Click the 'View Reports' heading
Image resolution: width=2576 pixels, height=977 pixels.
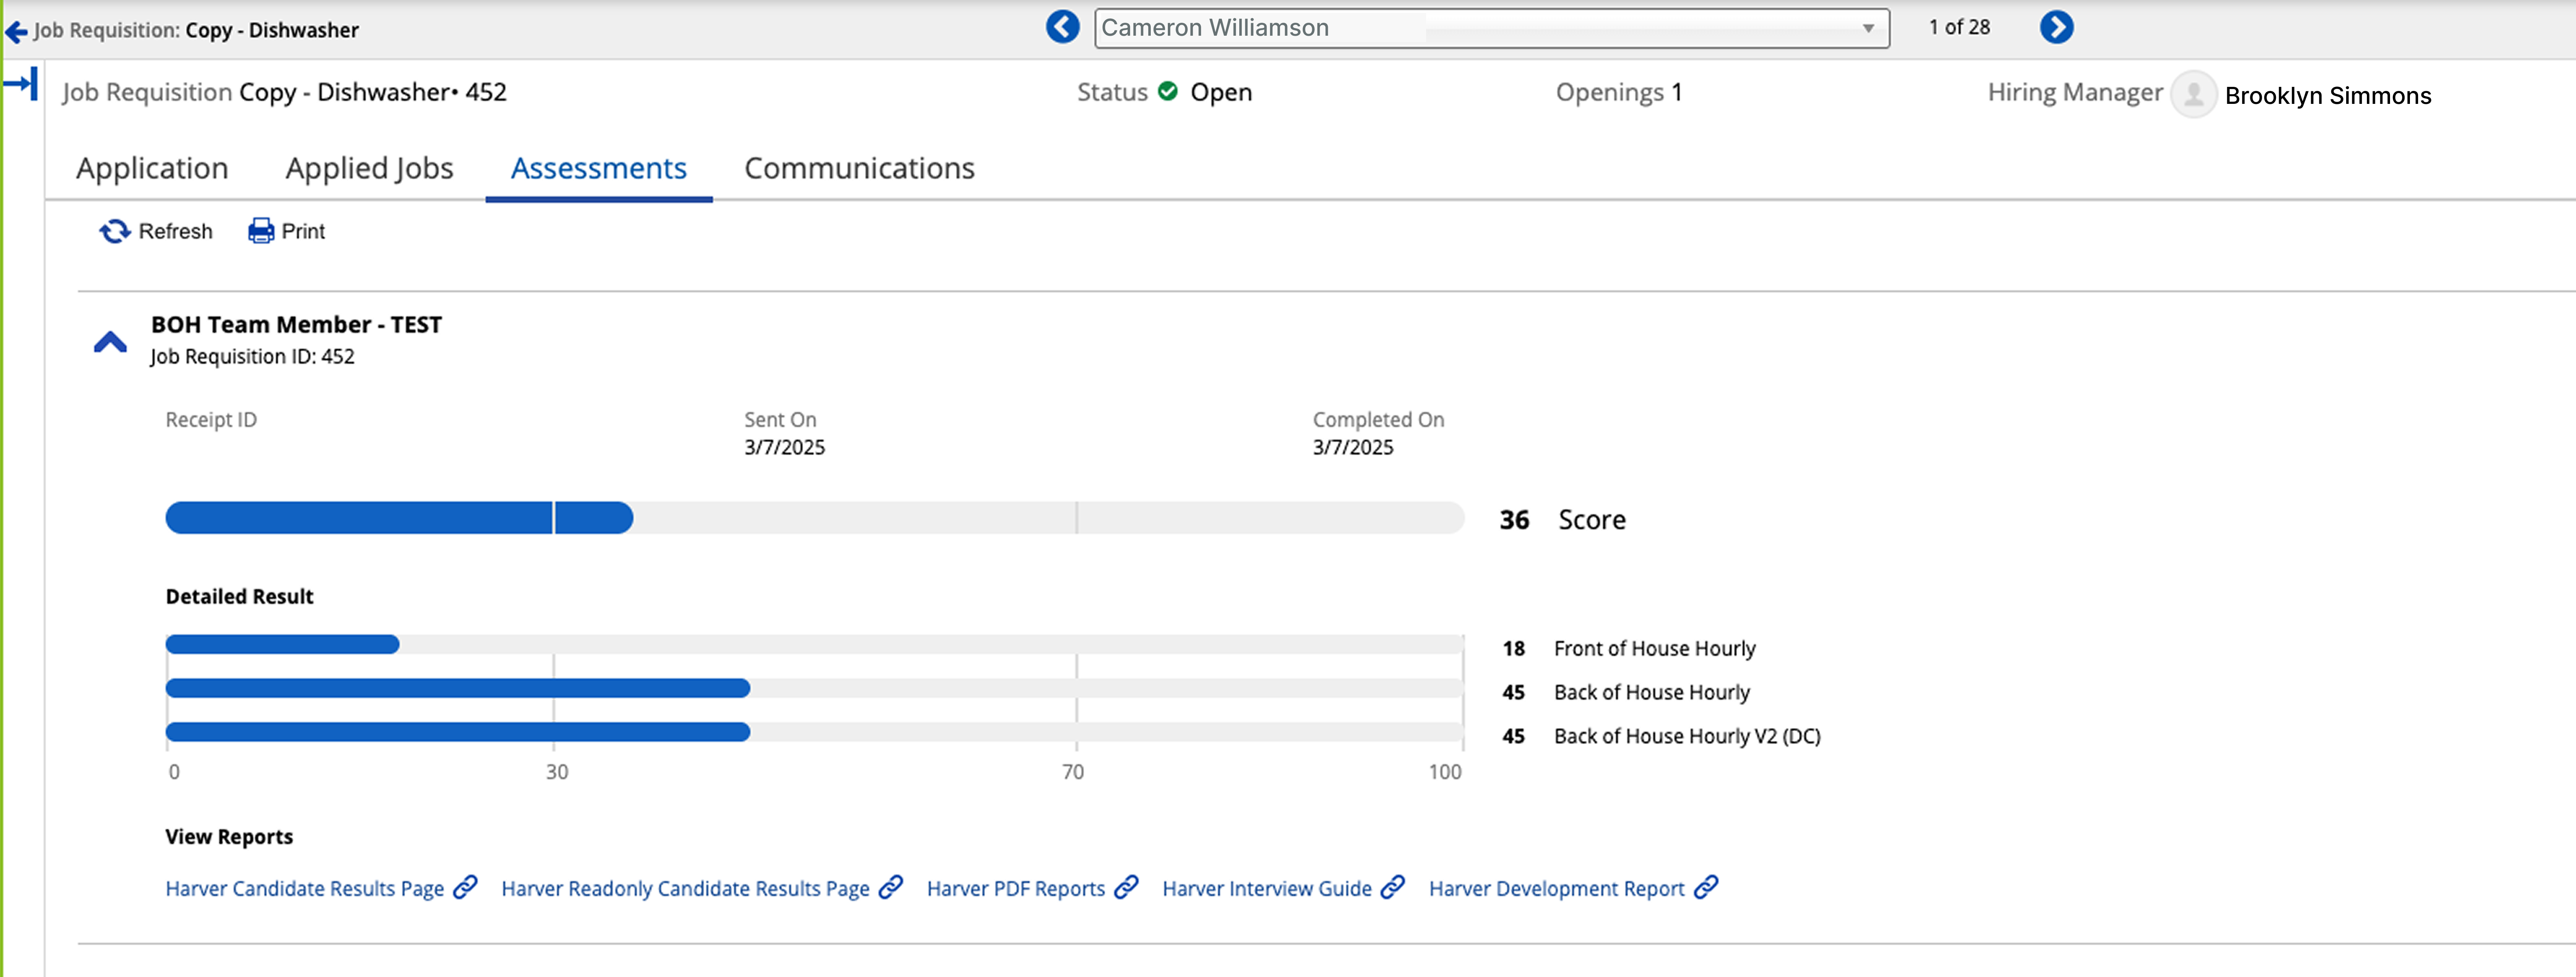tap(229, 837)
